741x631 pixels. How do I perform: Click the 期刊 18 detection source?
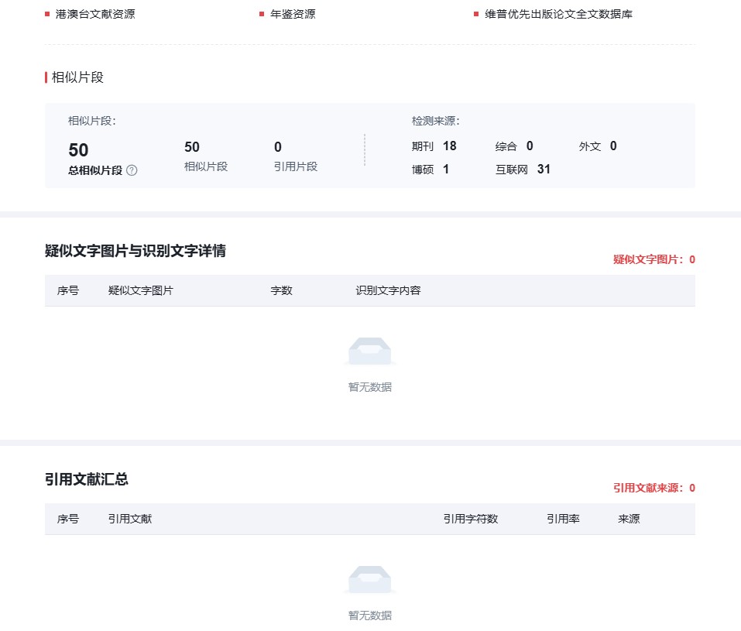click(x=434, y=146)
